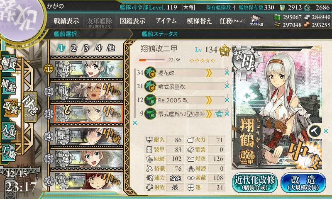This screenshot has height=199, width=332.
Task: Expand the 零式艦戦52型 slot chevron
Action: [x=209, y=114]
